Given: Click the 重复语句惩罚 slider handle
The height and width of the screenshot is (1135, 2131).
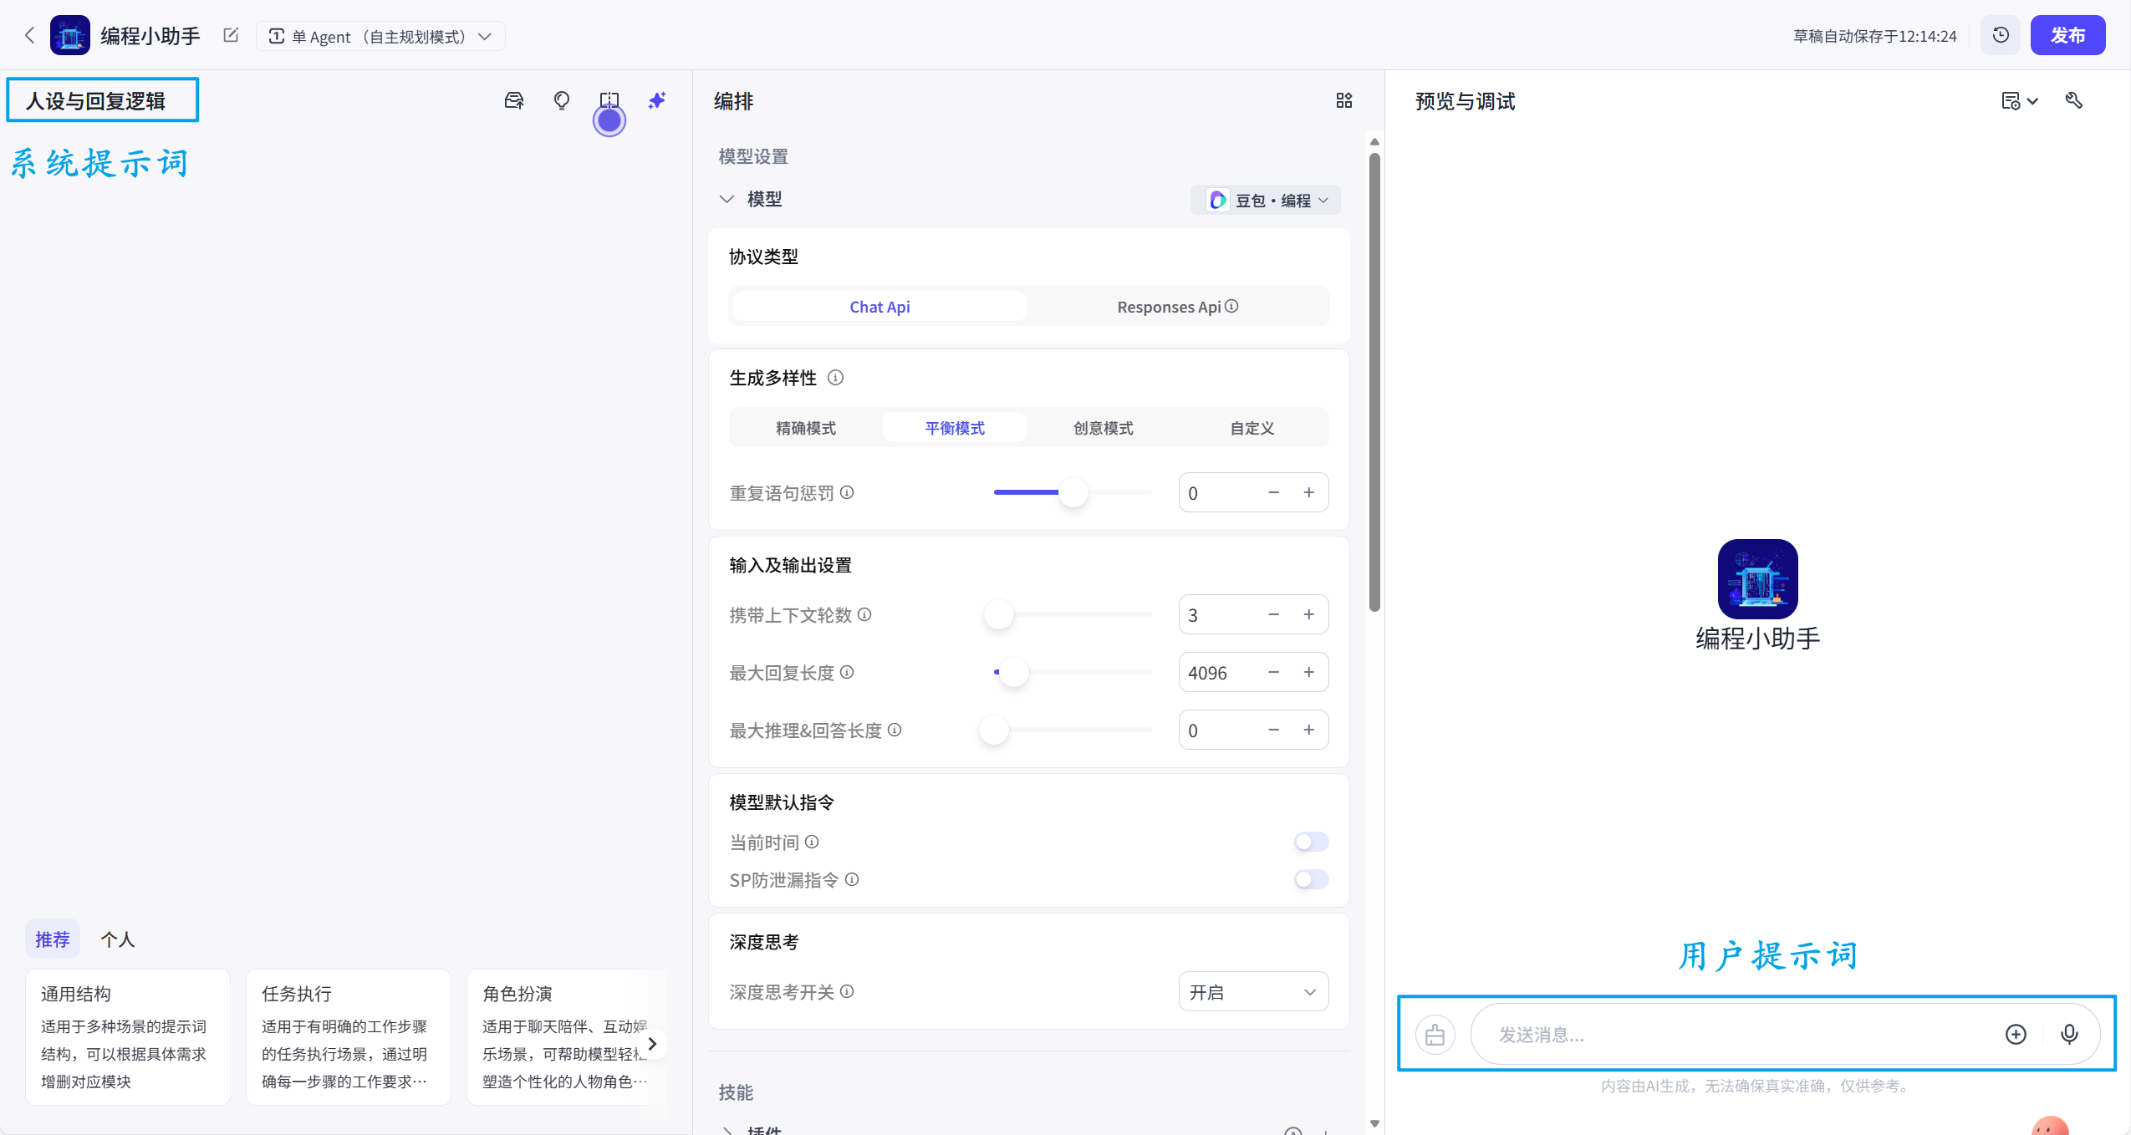Looking at the screenshot, I should (x=1073, y=493).
